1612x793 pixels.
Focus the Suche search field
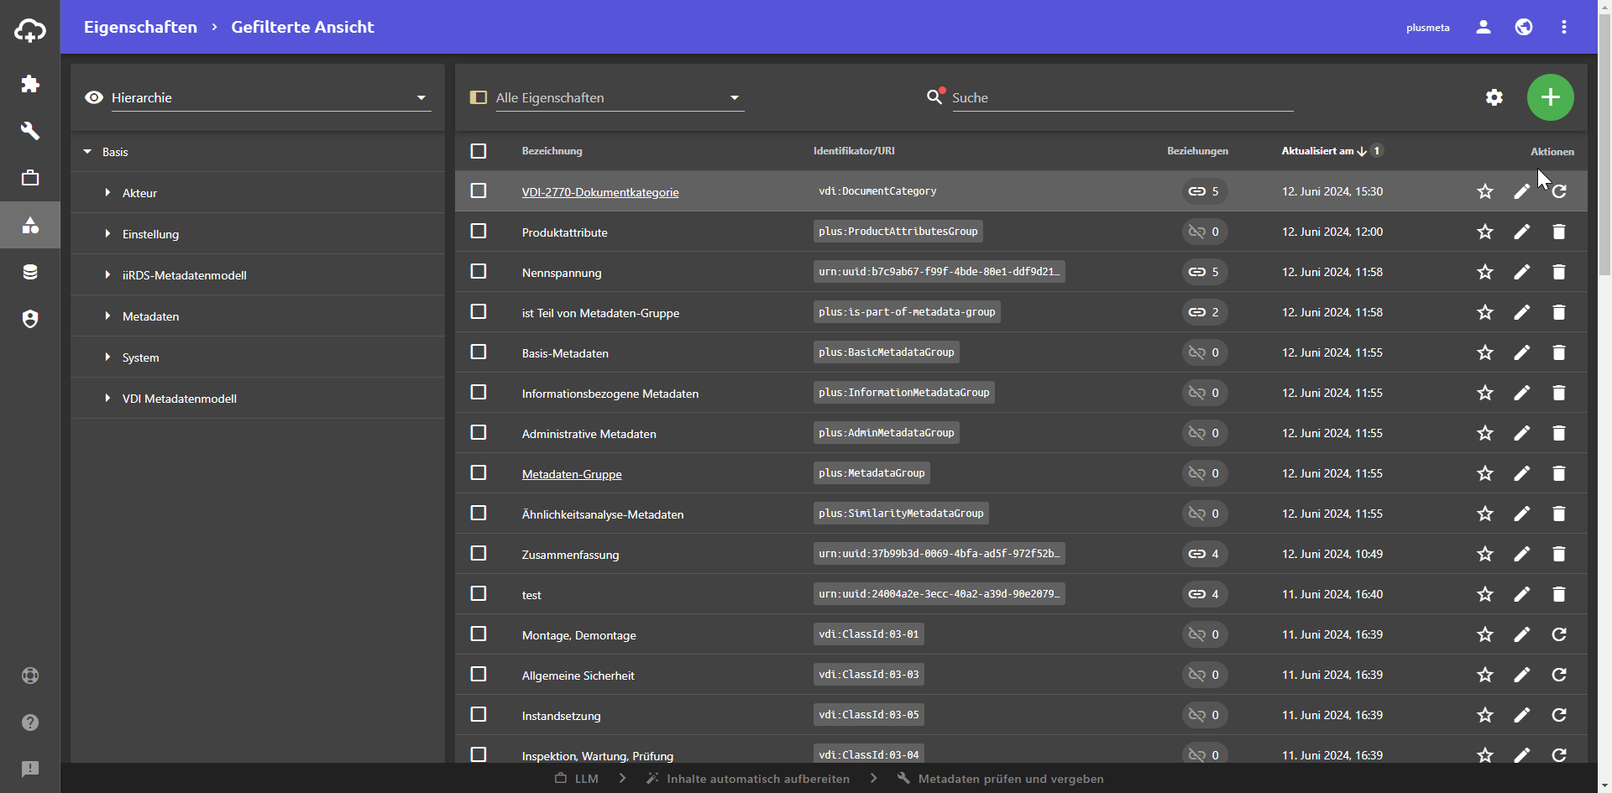click(x=1123, y=97)
